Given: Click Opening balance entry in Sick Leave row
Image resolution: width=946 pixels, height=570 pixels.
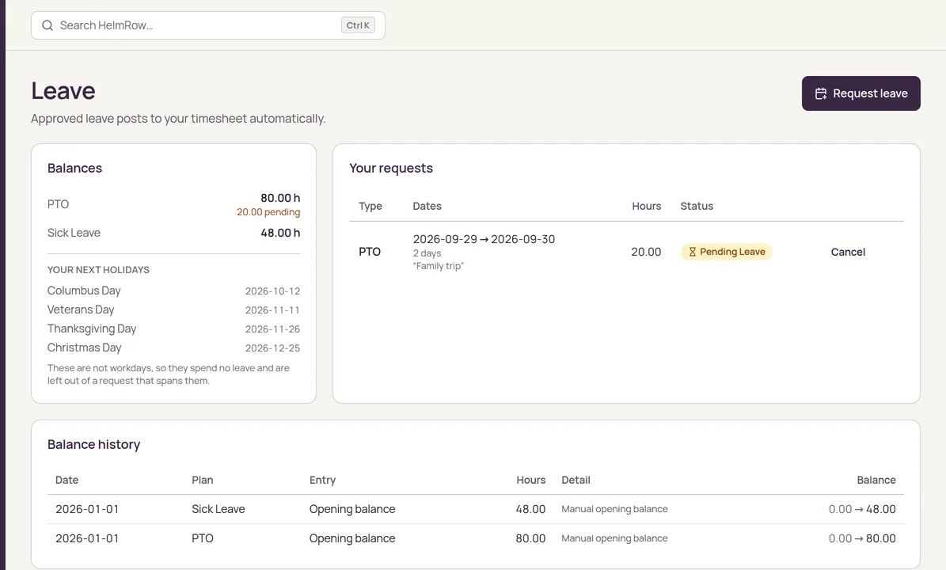Looking at the screenshot, I should [x=352, y=509].
